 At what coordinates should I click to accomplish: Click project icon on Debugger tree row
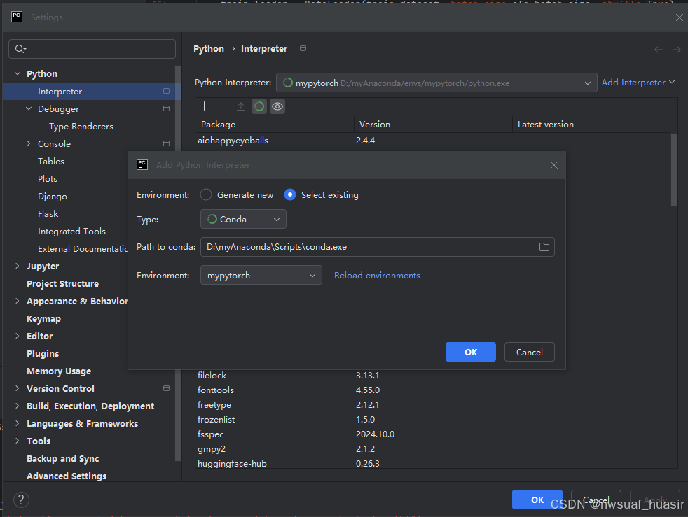pyautogui.click(x=166, y=108)
